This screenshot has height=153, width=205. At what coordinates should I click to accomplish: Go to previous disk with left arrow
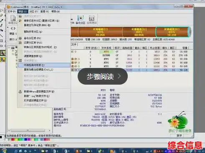(12, 28)
